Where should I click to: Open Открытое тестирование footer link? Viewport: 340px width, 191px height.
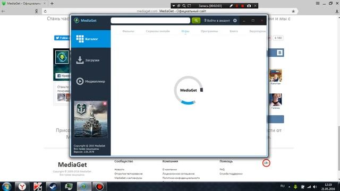(129, 173)
